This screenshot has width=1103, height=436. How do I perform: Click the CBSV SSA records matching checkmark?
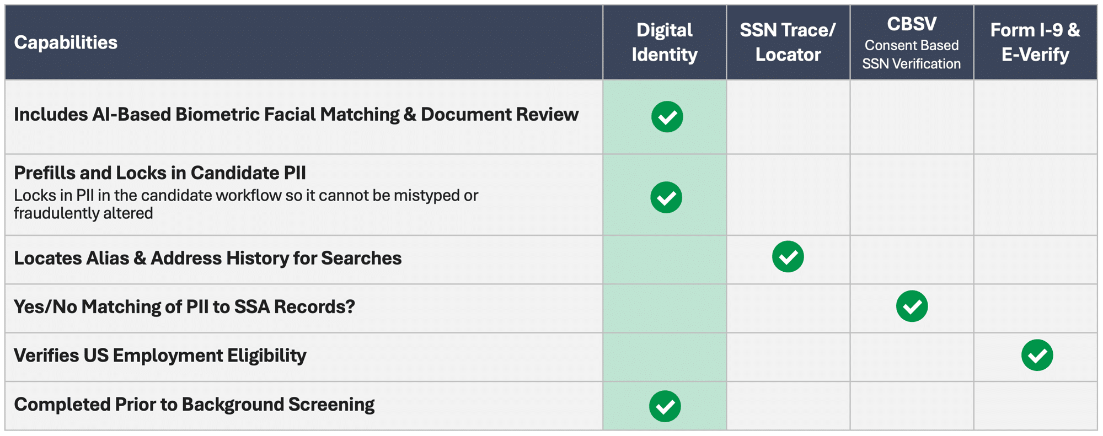click(912, 306)
